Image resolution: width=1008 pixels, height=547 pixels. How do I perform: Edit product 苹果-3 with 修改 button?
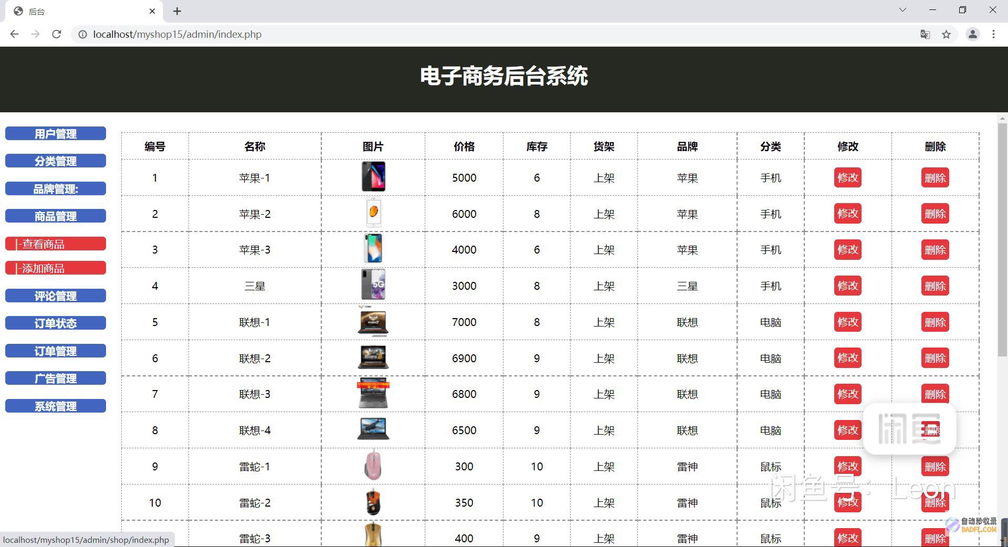point(847,249)
